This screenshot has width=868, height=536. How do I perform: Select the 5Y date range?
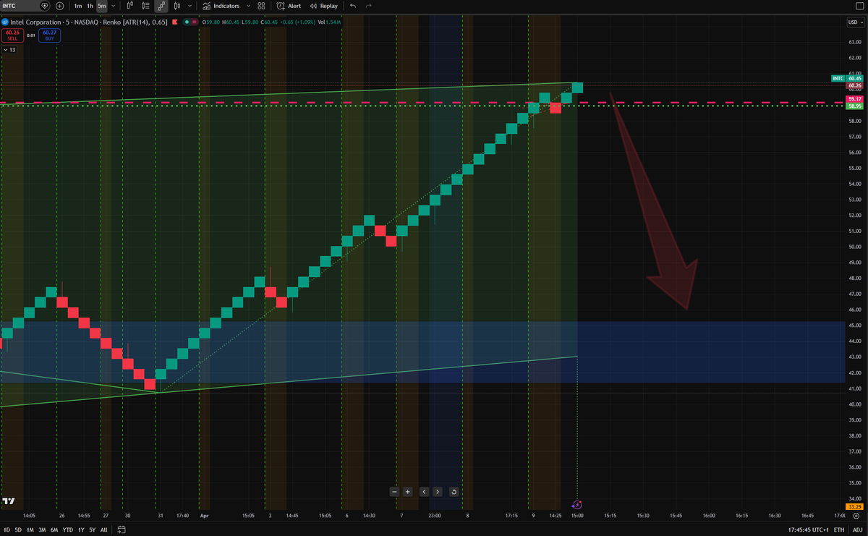(92, 530)
